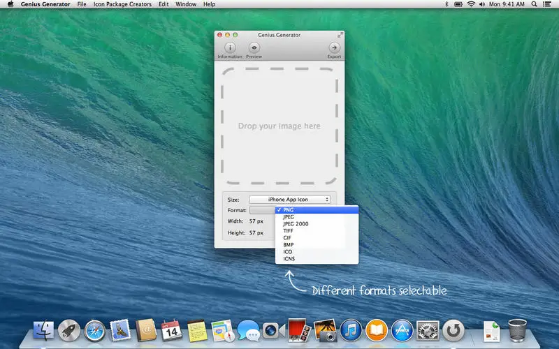The width and height of the screenshot is (559, 349).
Task: Open Notification Center list icon
Action: pos(546,4)
